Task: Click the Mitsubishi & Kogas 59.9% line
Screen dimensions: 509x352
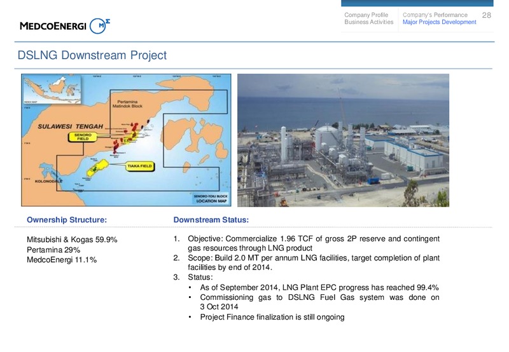Action: pyautogui.click(x=72, y=240)
